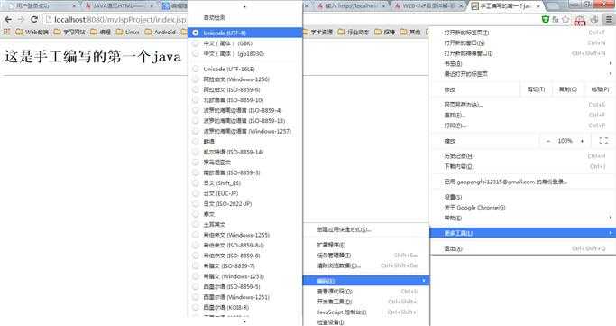This screenshot has height=326, width=616.
Task: Open the Linux bookmark folder
Action: click(x=128, y=32)
